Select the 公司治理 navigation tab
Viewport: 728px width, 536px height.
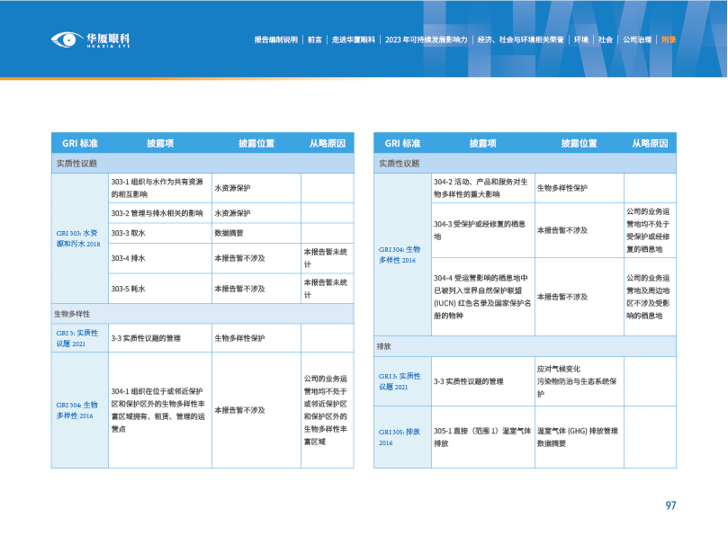[636, 40]
